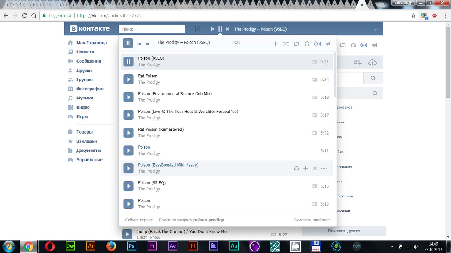Click headphones icon in popup player header

307,44
